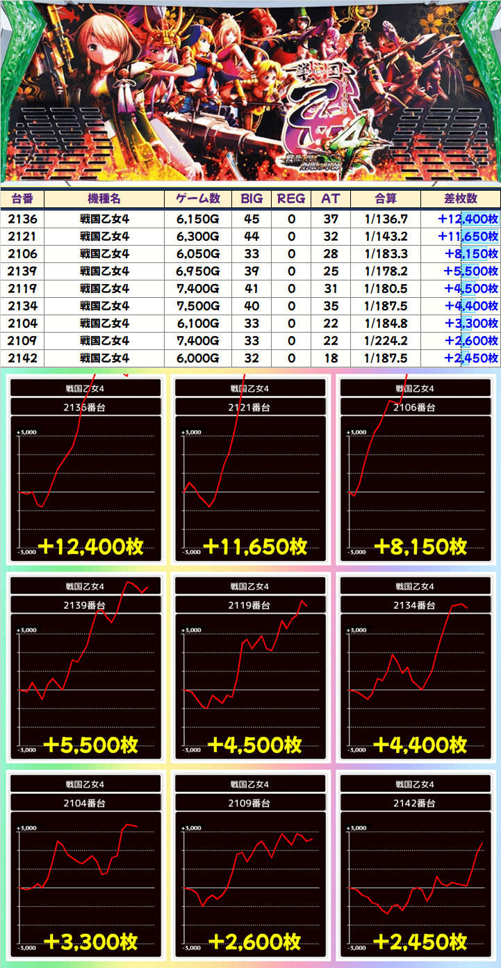Click the 台番 column header
Viewport: 501px width, 968px height.
(x=22, y=198)
